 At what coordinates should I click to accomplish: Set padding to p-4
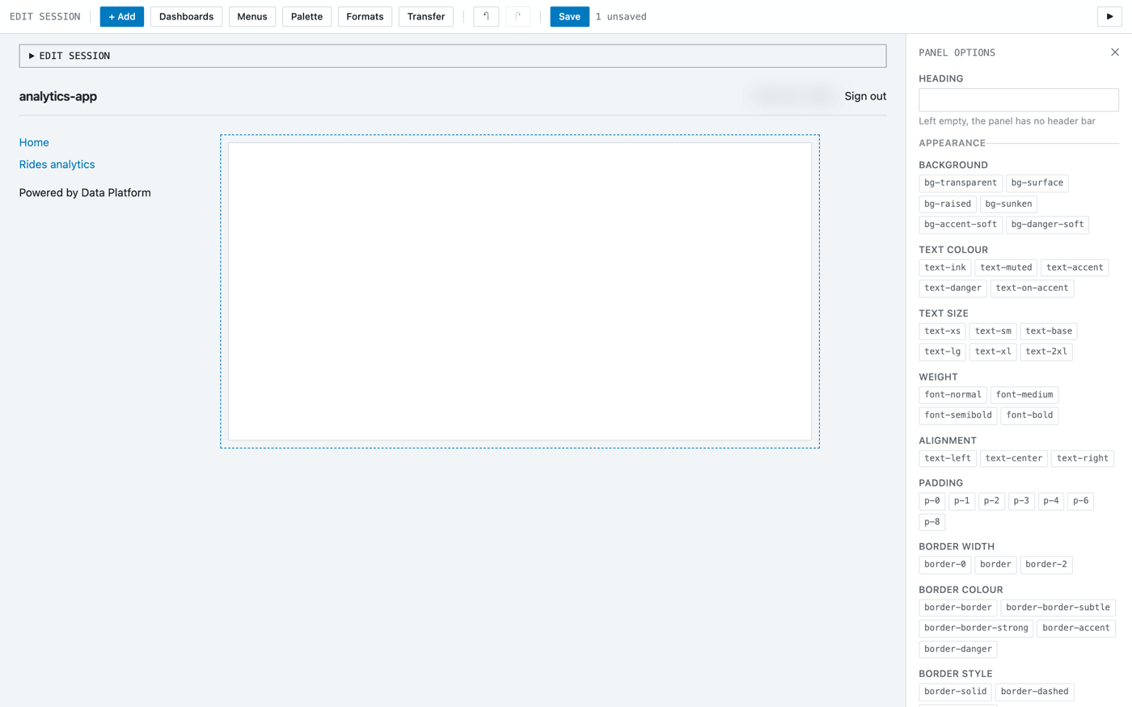point(1051,501)
